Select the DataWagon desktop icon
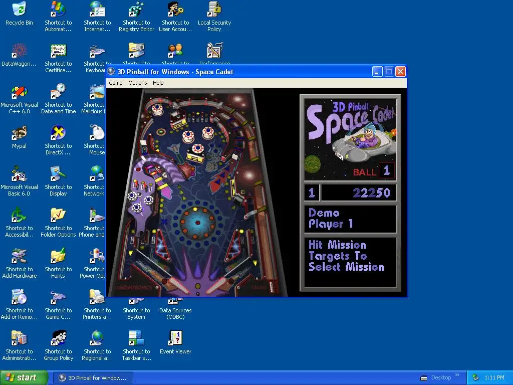 19,55
